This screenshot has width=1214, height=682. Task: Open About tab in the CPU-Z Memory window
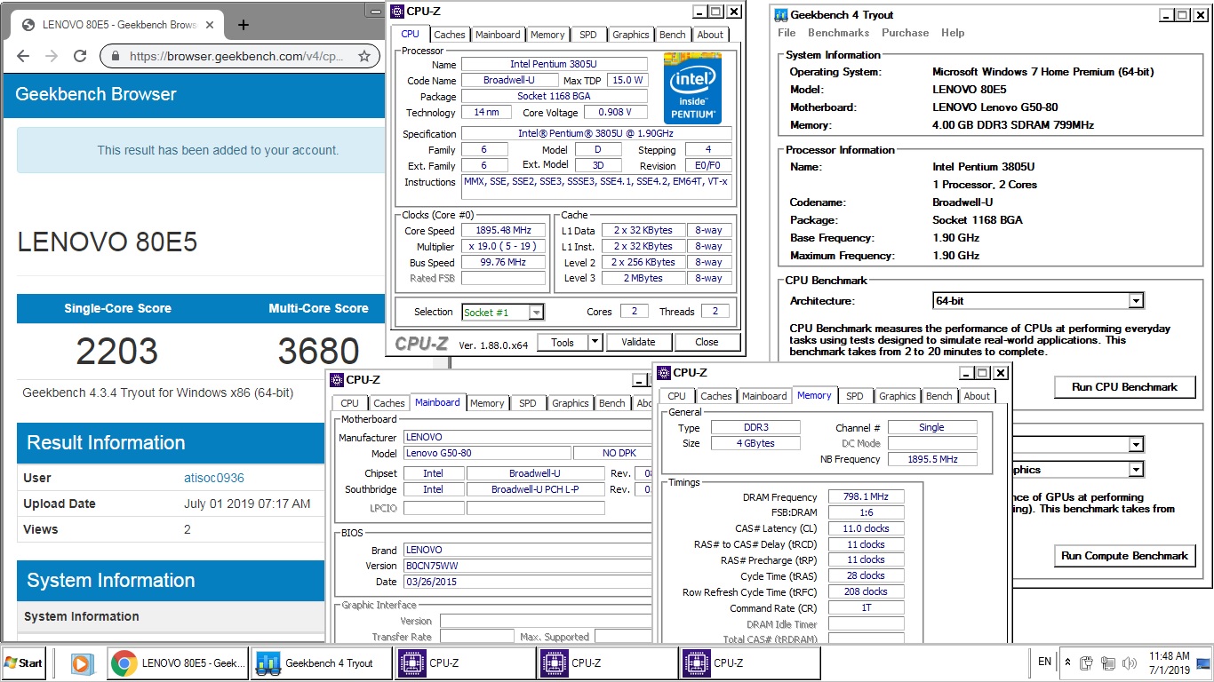(x=977, y=396)
